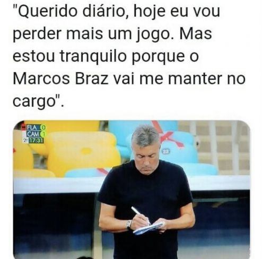Click the name "Marcos Braz" in the text
This screenshot has height=259, width=262.
(x=60, y=79)
